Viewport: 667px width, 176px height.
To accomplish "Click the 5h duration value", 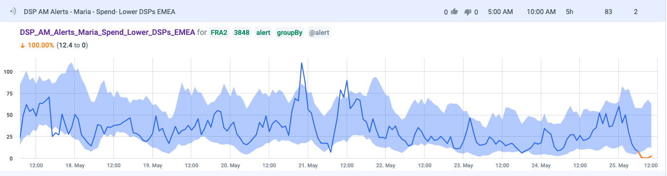I will click(570, 11).
